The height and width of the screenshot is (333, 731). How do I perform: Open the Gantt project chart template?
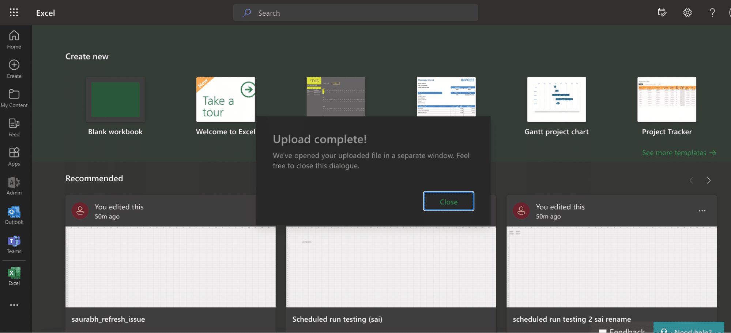[557, 100]
